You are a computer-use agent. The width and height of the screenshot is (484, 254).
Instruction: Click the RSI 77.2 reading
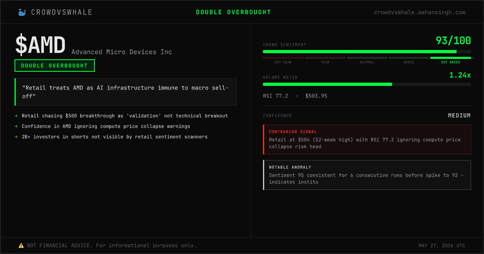[275, 96]
